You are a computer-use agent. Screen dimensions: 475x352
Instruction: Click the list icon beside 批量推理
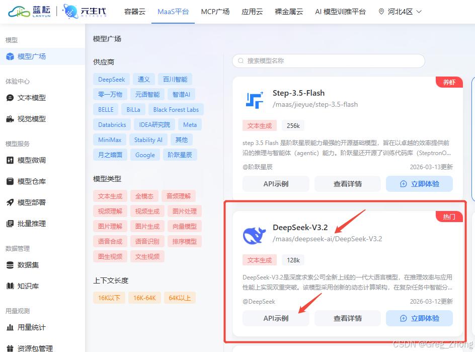click(x=10, y=224)
